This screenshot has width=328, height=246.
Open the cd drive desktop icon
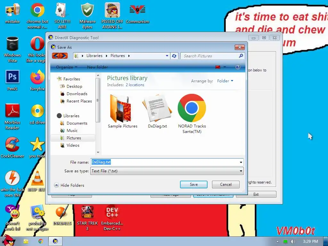[x=37, y=114]
